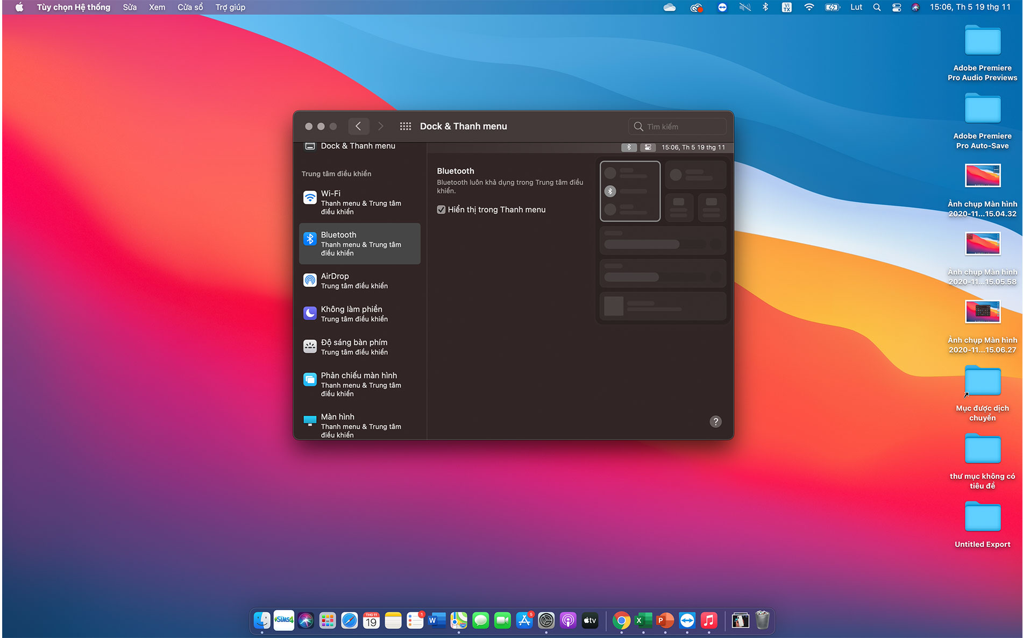
Task: Launch Microsoft Word from Dock
Action: (x=437, y=620)
